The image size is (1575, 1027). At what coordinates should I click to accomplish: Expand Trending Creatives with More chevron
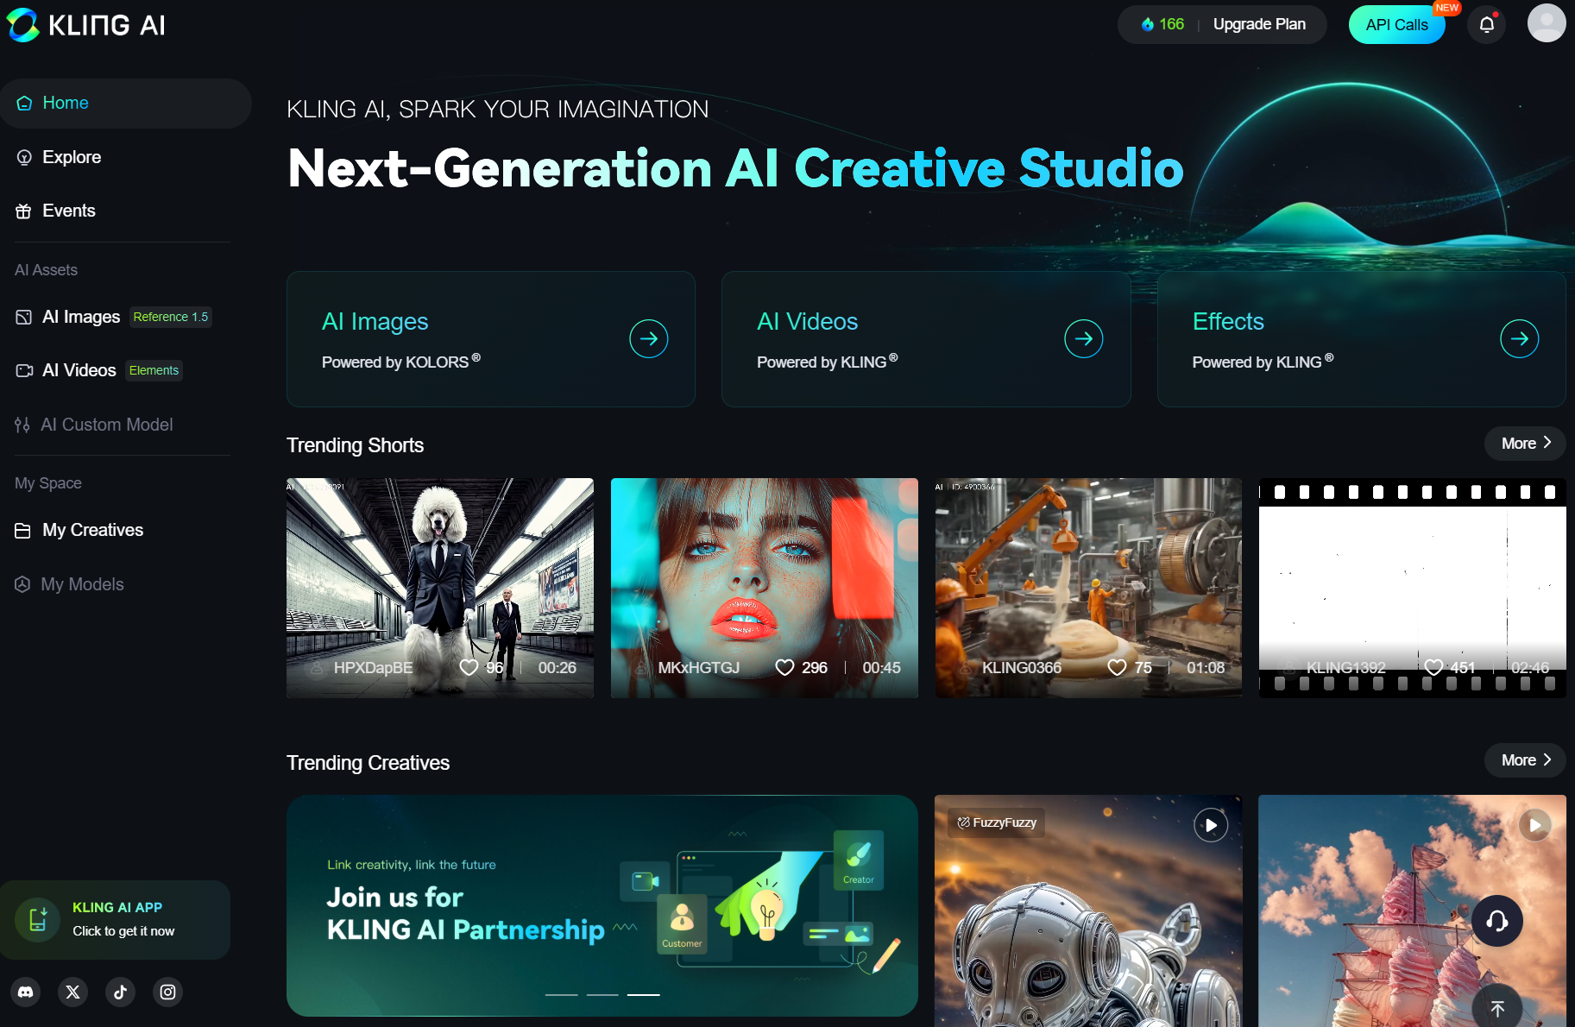click(1525, 760)
